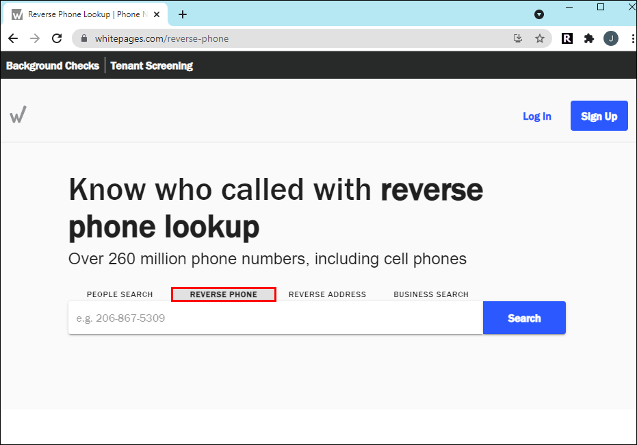Open the Background Checks link
The height and width of the screenshot is (445, 637).
(53, 66)
